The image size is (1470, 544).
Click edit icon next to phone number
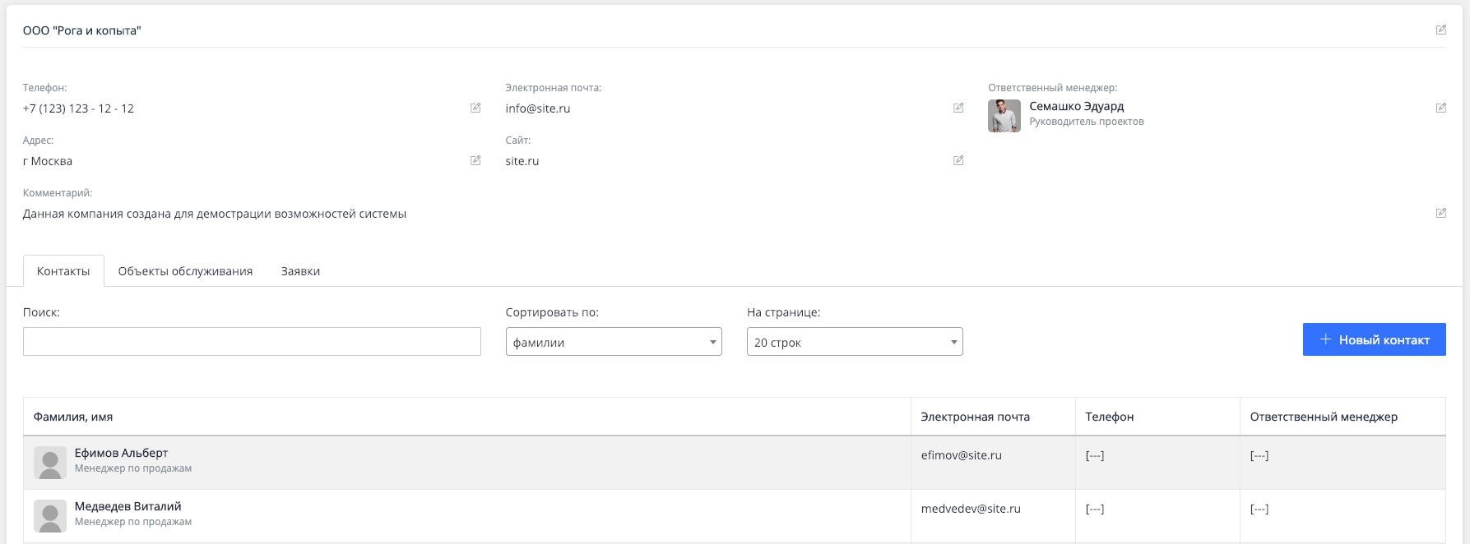point(475,108)
